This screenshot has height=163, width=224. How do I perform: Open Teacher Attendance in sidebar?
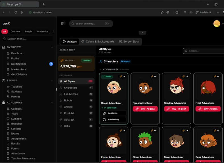(x=23, y=158)
